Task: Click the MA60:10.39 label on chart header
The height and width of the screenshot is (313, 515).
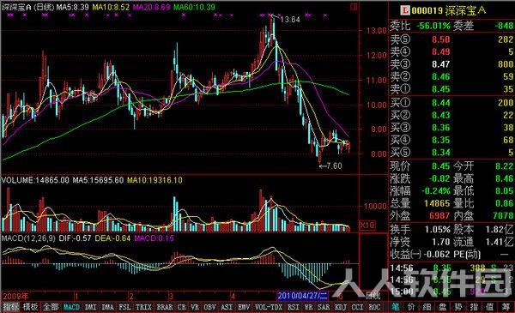Action: [x=194, y=7]
